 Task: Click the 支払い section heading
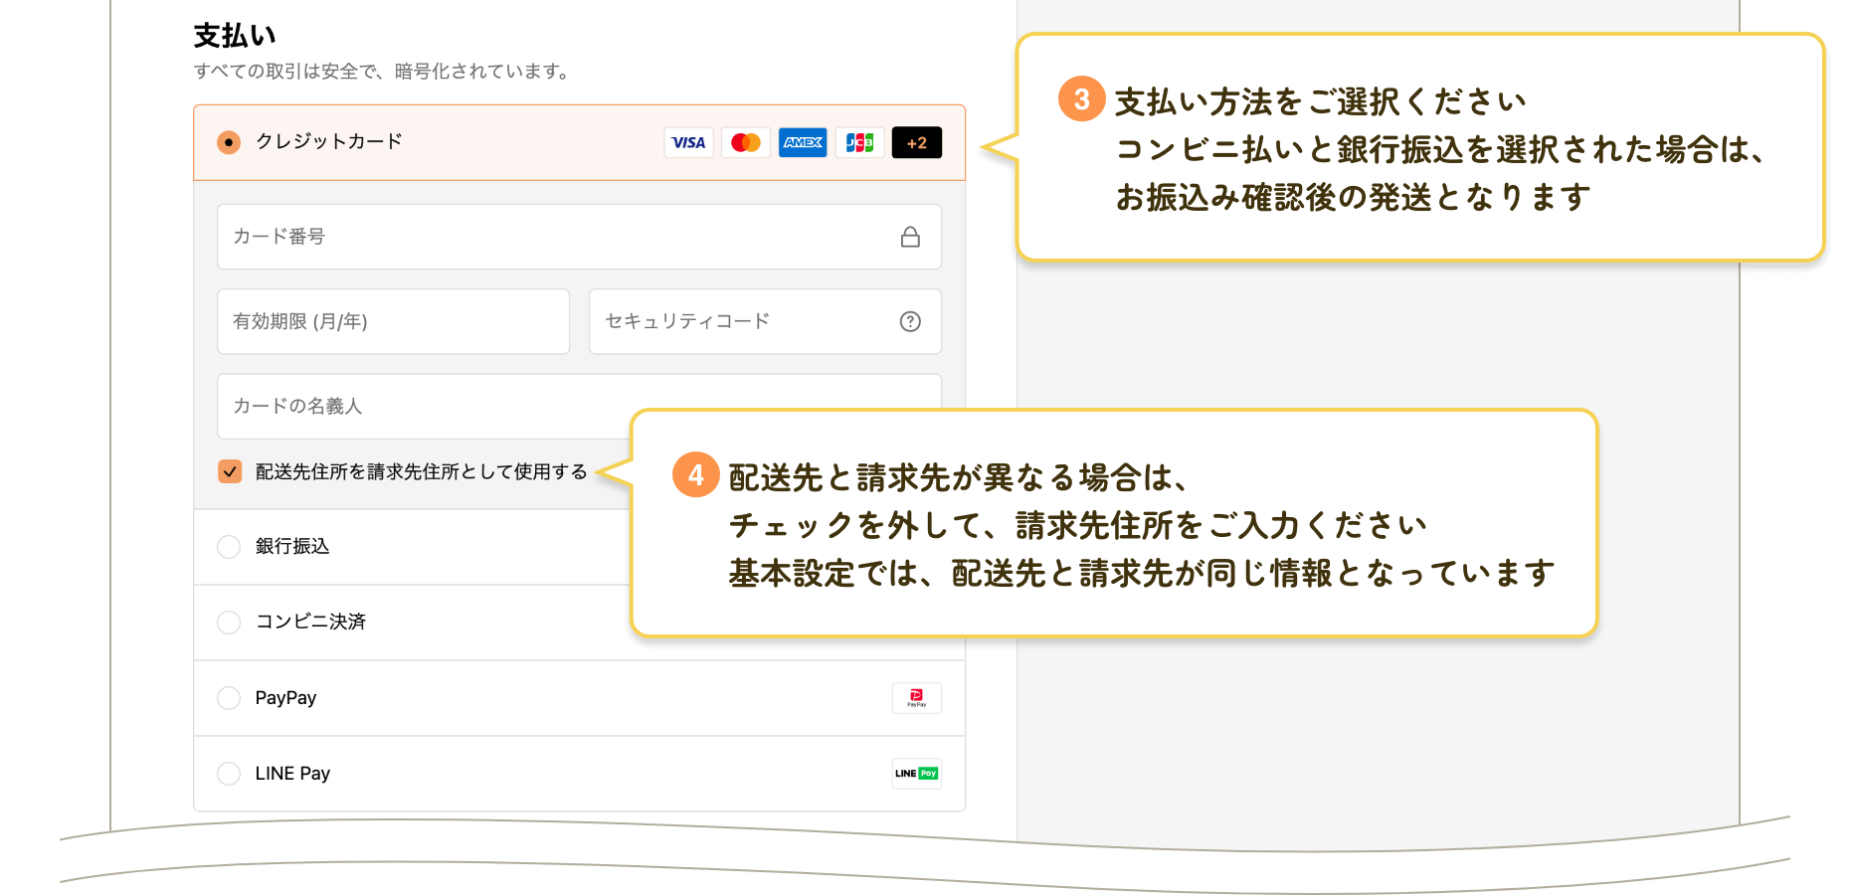tap(235, 36)
